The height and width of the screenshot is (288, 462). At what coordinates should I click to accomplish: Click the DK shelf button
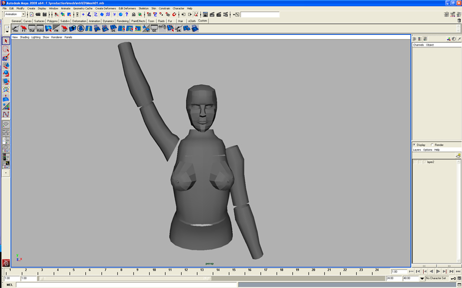pos(179,29)
